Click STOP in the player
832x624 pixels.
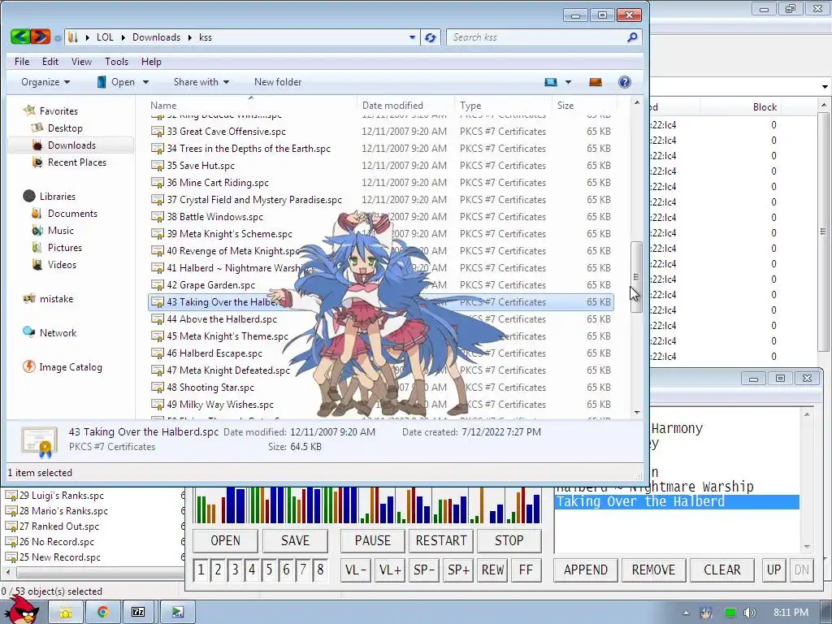(x=509, y=540)
